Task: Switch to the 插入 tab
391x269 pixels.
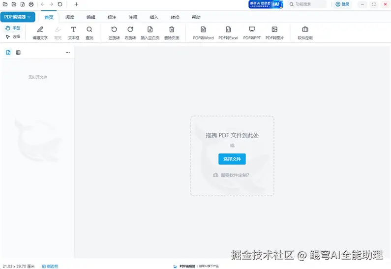Action: (x=154, y=17)
